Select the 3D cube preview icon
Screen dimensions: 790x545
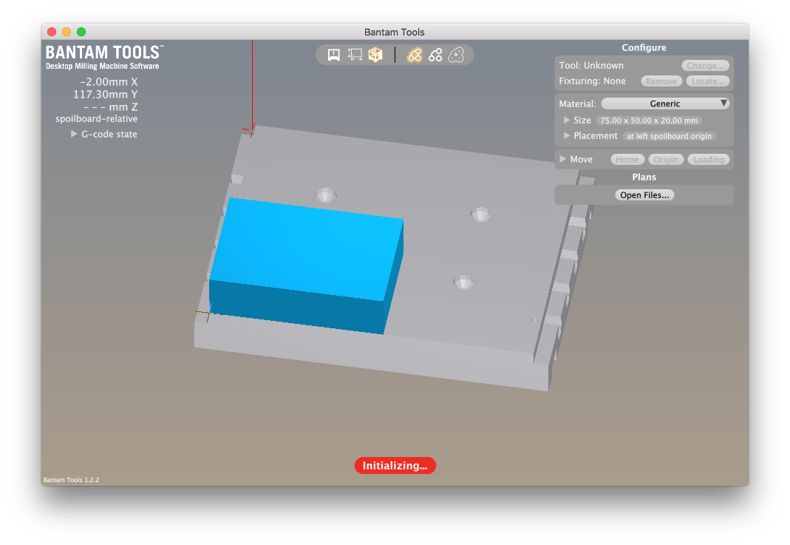click(x=375, y=55)
